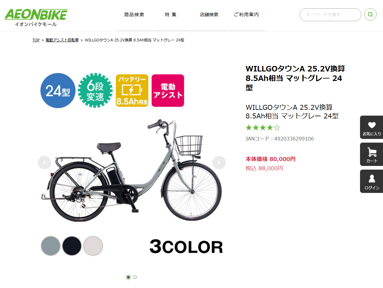This screenshot has width=383, height=288.
Task: Choose the matte grey color swatch
Action: pos(51,246)
